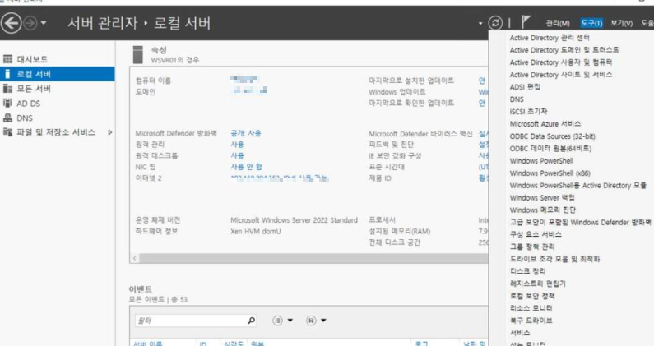Open the notifications flag icon
The width and height of the screenshot is (654, 346).
point(525,21)
